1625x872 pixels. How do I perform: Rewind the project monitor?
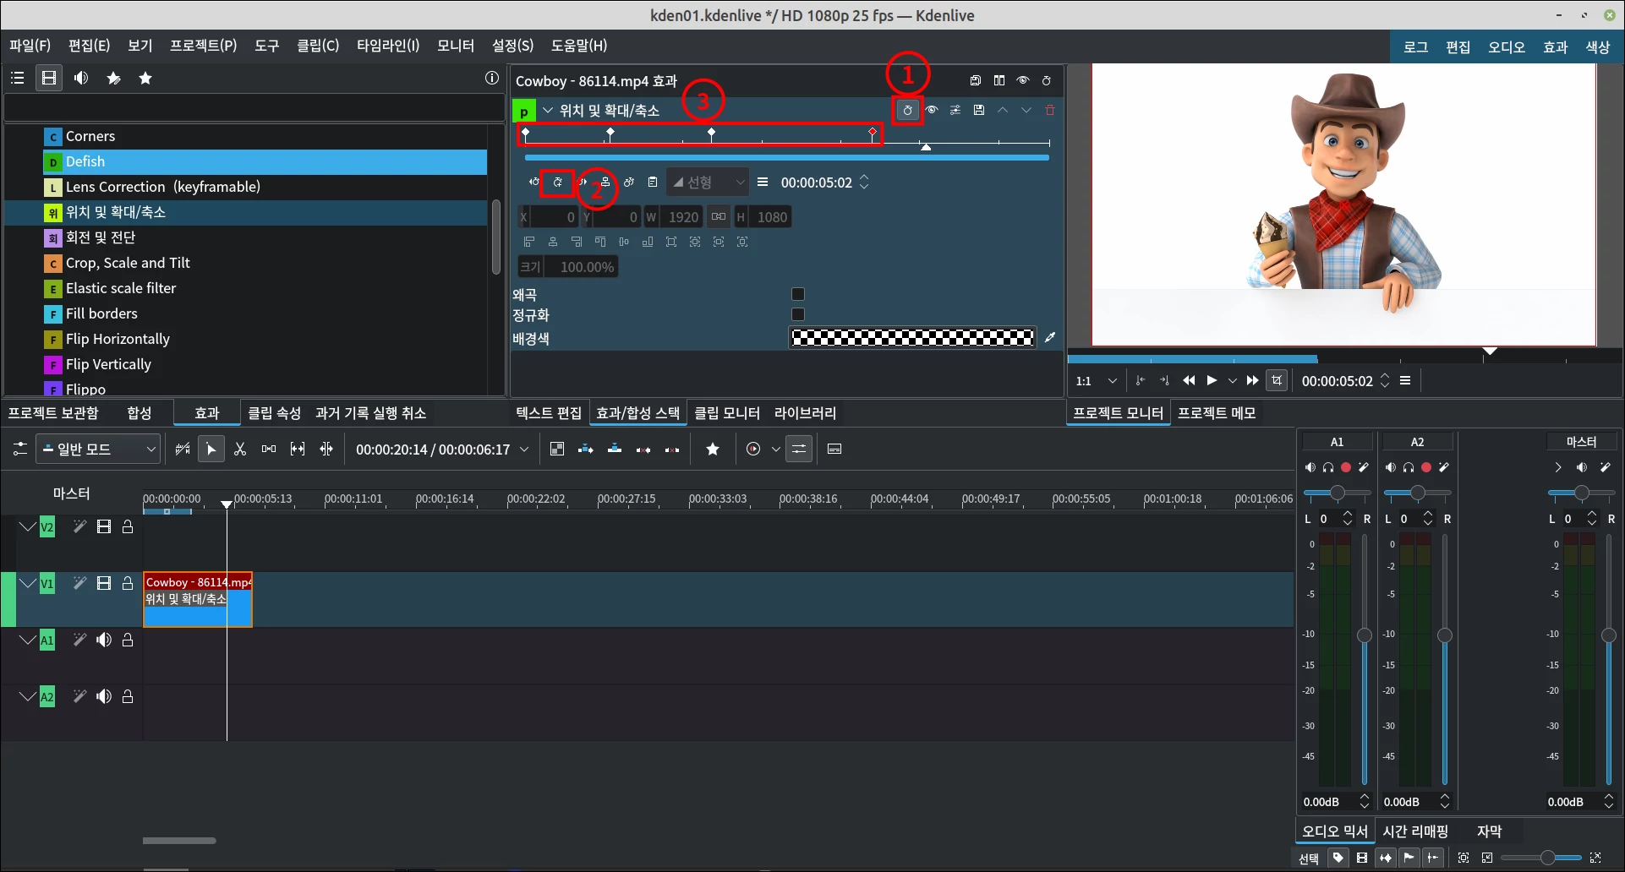[1189, 381]
